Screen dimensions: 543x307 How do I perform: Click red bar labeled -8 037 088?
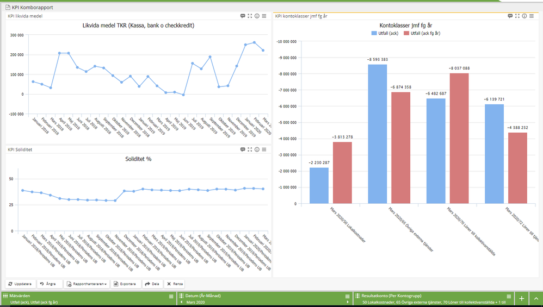point(459,139)
